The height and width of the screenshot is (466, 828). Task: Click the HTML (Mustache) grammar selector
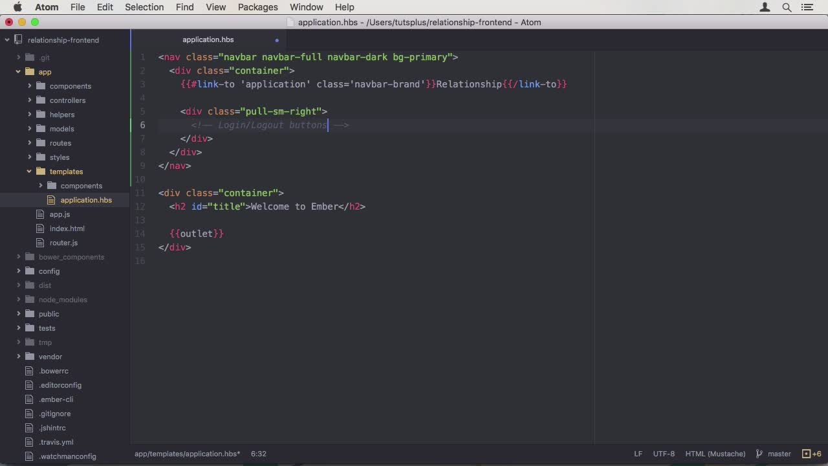point(715,454)
